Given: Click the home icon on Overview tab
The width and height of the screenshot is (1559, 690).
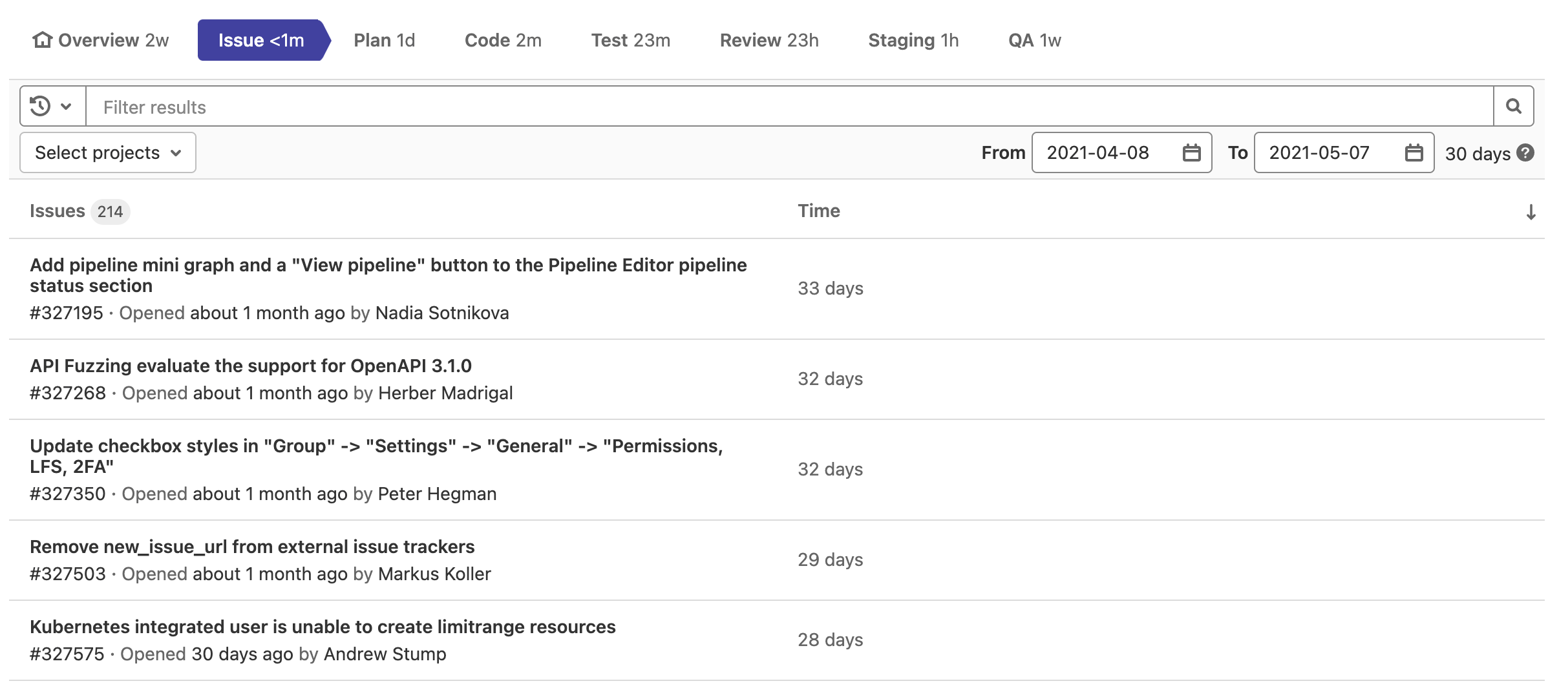Looking at the screenshot, I should pos(43,40).
